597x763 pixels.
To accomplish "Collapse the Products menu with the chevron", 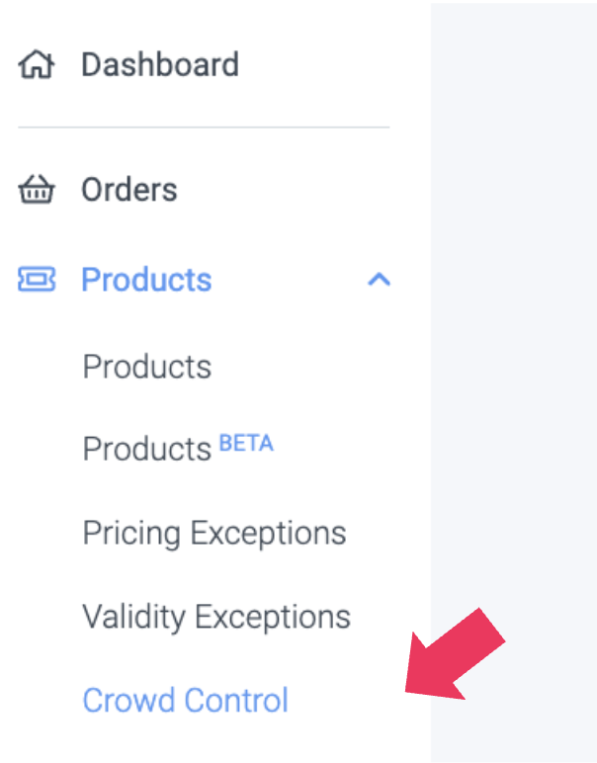I will 379,281.
